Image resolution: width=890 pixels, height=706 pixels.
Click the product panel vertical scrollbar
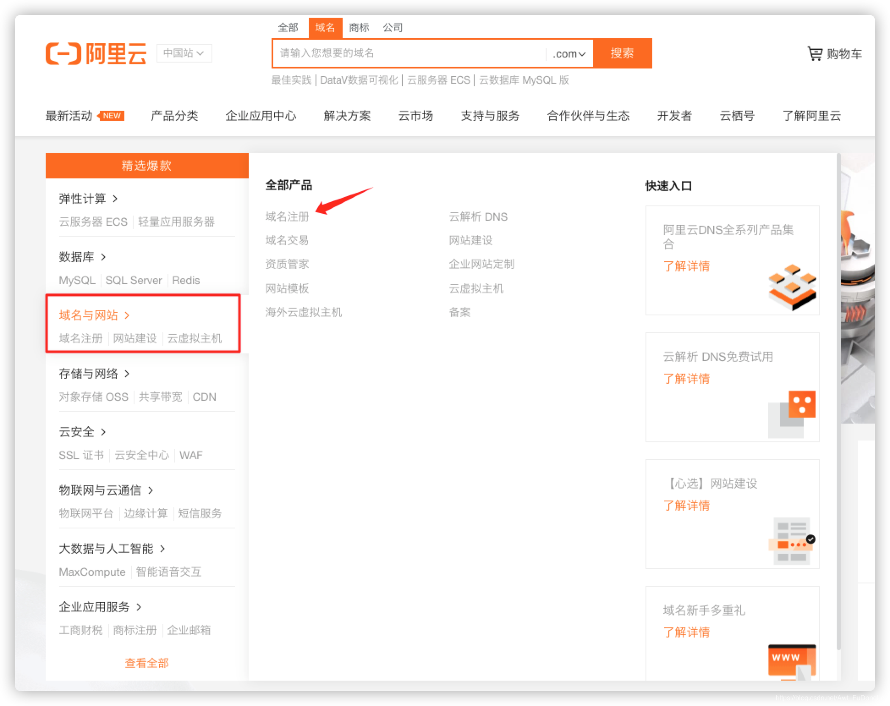tap(838, 402)
